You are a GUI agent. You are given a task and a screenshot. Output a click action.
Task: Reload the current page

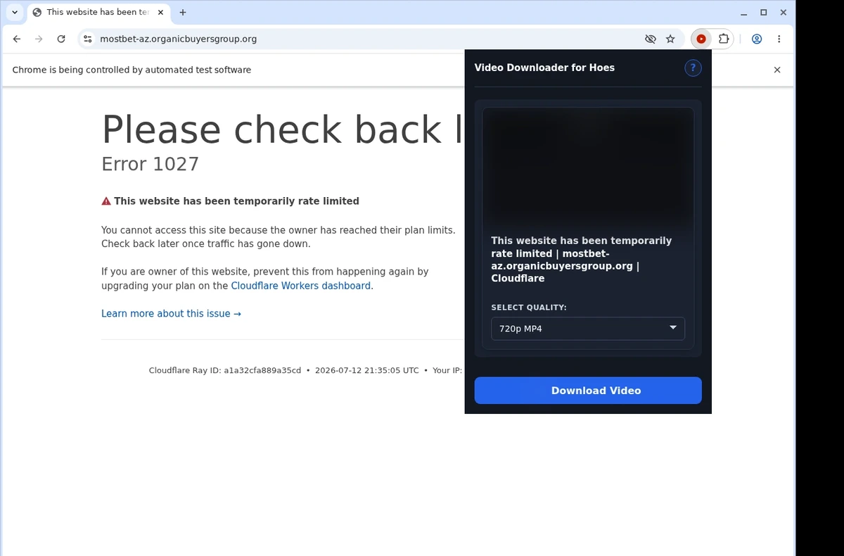pyautogui.click(x=61, y=39)
